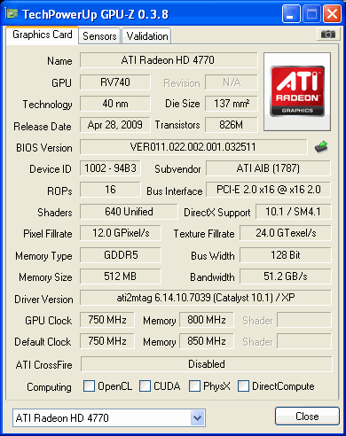Click the GPU Clock value 750 MHz
Viewport: 346px width, 436px height.
point(107,320)
